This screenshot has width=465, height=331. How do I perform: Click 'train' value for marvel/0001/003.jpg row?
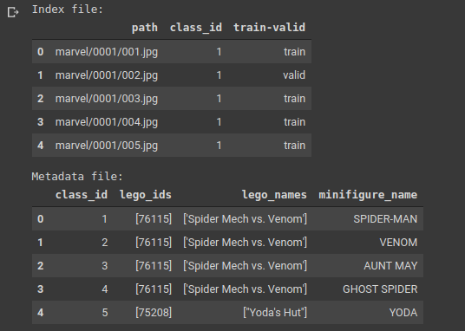294,99
